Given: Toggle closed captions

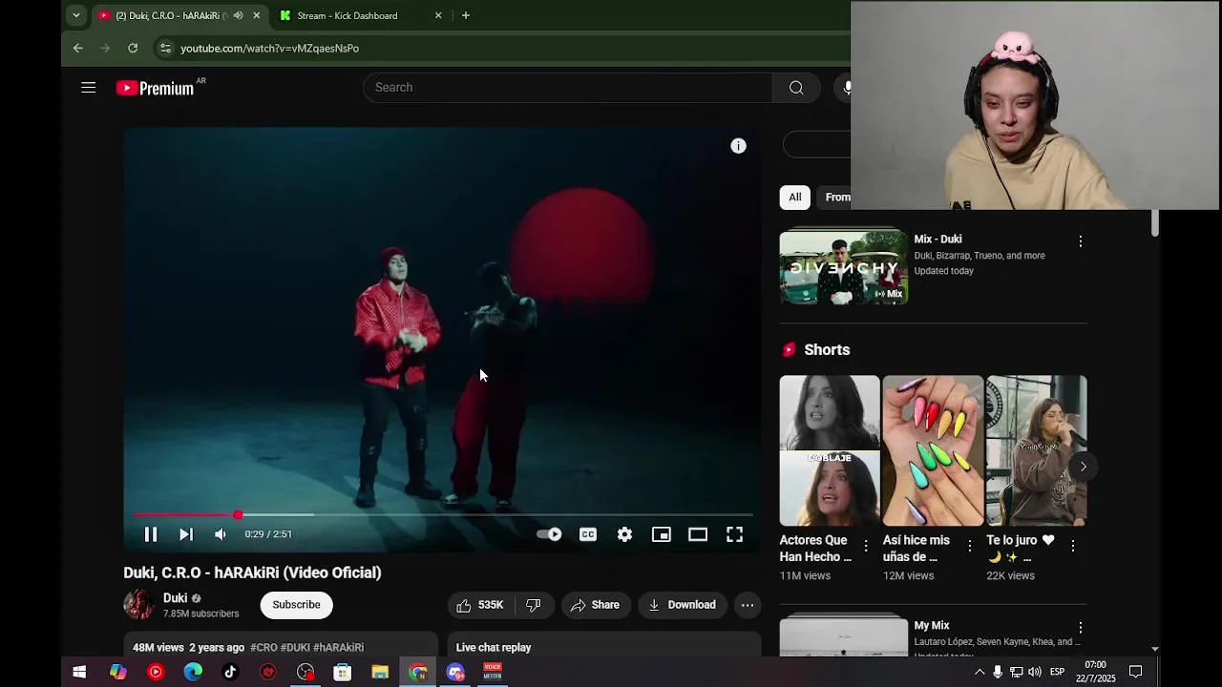Looking at the screenshot, I should coord(588,534).
